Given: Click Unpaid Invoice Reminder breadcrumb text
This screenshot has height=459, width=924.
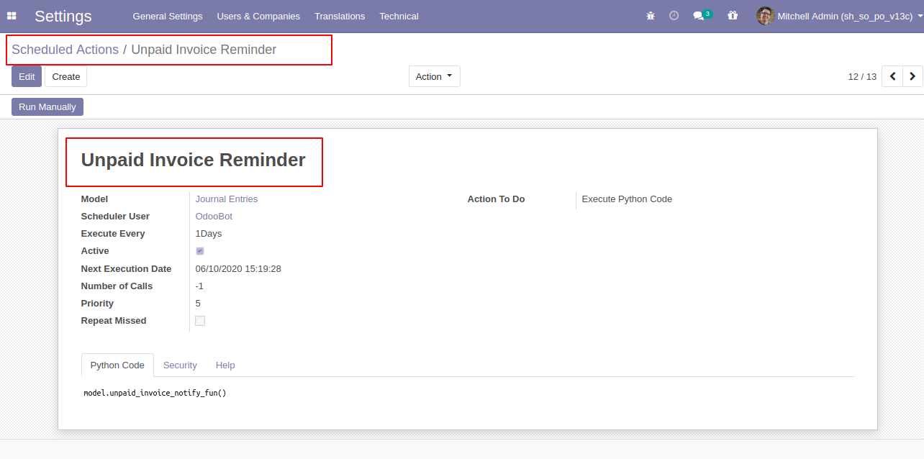Looking at the screenshot, I should pos(204,50).
